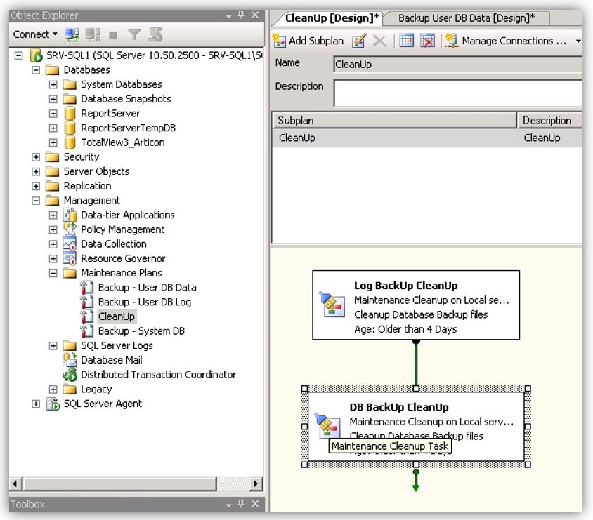Click the Subplan Properties edit icon

pyautogui.click(x=358, y=41)
